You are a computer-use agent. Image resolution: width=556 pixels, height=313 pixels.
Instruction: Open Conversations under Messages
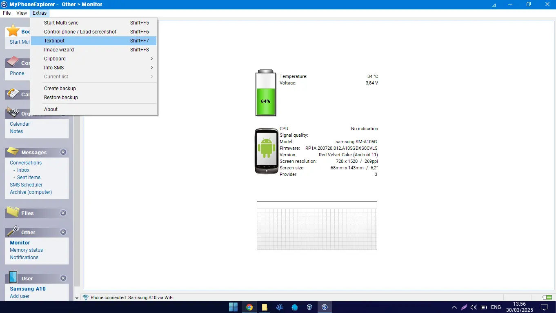[26, 163]
